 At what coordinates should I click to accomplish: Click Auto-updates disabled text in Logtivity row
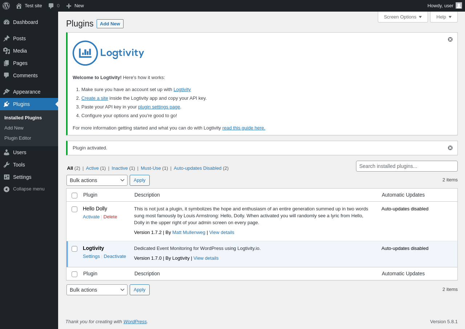[405, 248]
